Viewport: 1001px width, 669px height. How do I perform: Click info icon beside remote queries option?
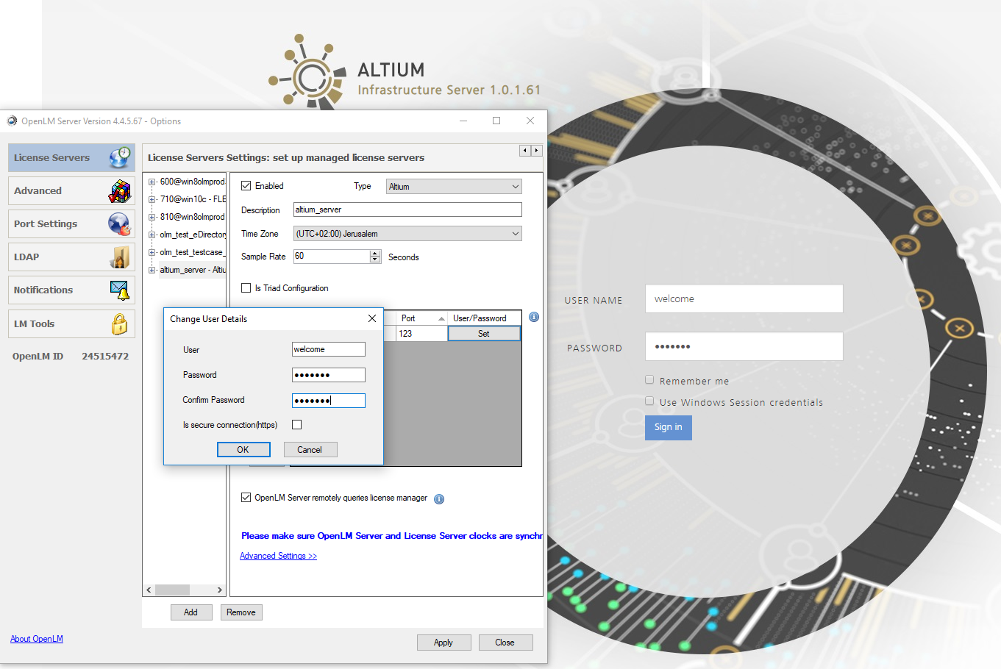(439, 499)
